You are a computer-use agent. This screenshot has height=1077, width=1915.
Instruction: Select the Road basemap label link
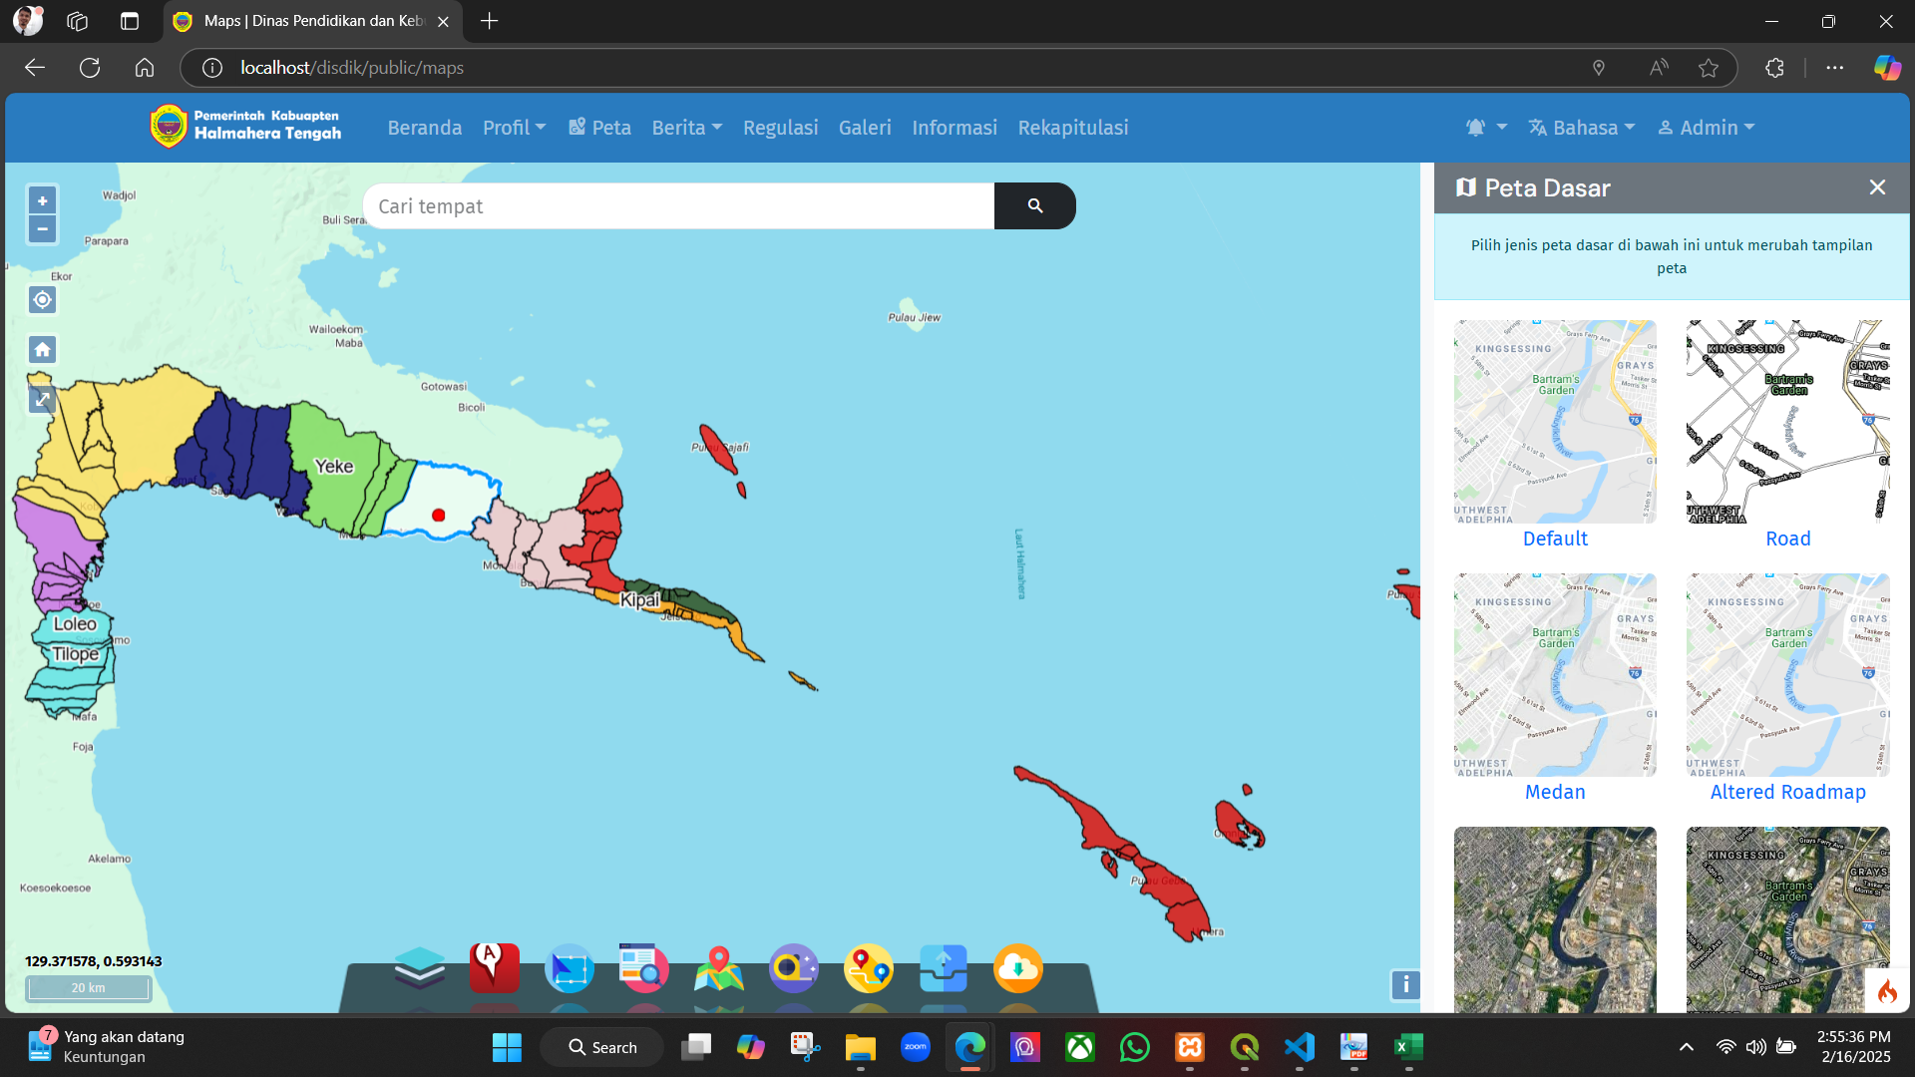click(1787, 538)
